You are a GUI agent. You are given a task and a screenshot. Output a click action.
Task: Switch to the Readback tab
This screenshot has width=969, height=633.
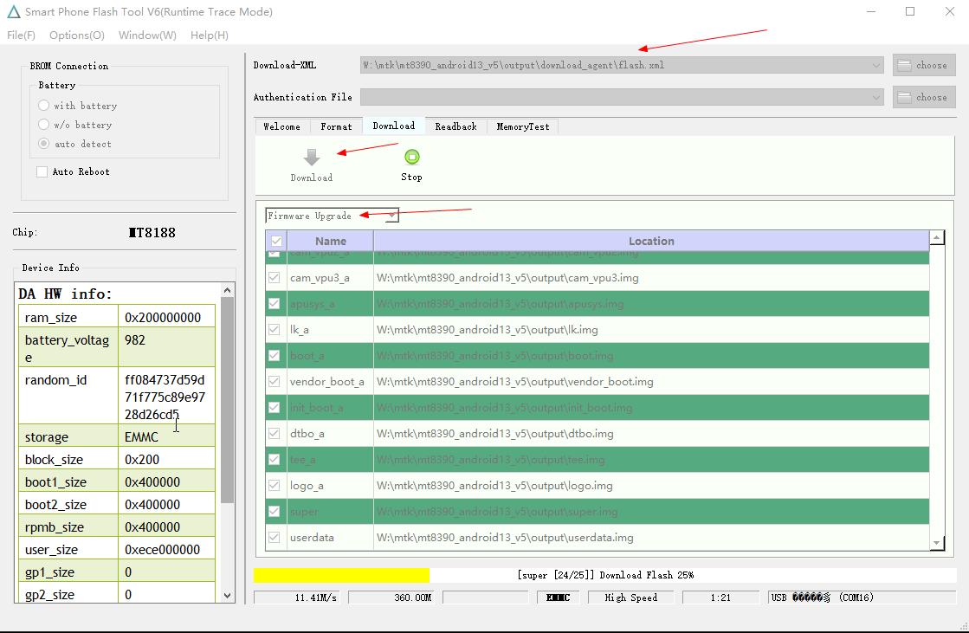[x=456, y=126]
